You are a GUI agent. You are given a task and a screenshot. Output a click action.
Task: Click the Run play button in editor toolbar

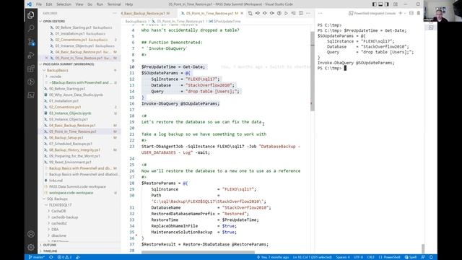click(286, 13)
